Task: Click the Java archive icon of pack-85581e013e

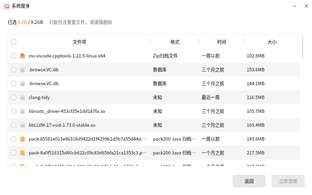Action: tap(23, 139)
